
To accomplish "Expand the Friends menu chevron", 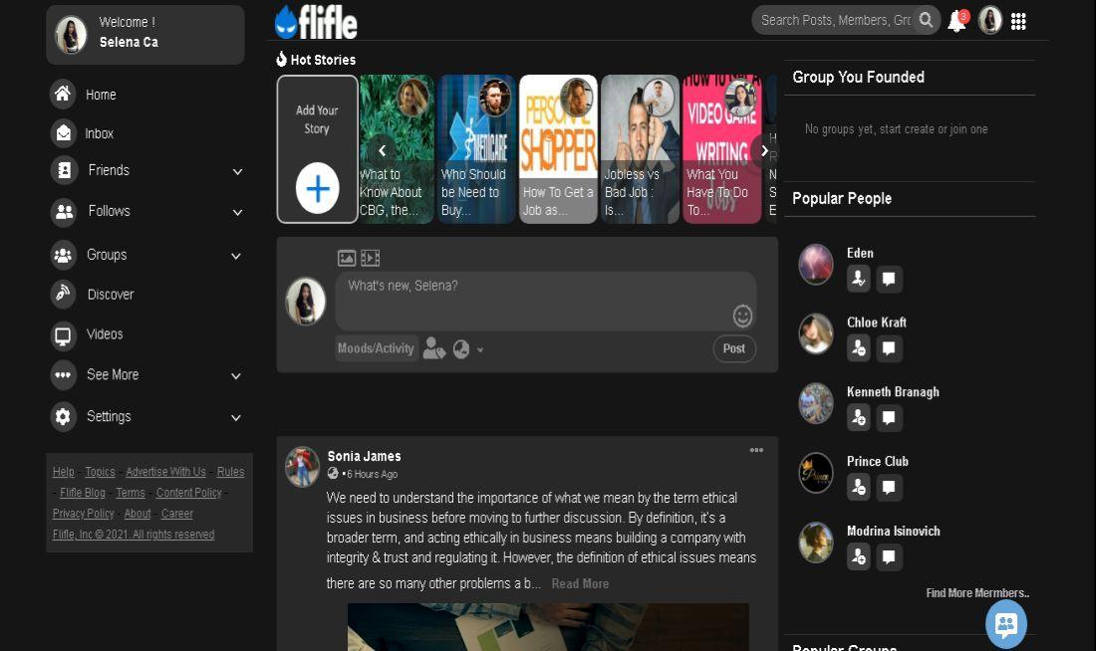I will click(237, 171).
